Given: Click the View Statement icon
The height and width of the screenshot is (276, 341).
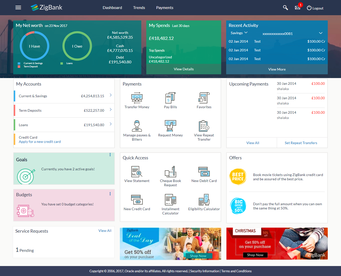Looking at the screenshot, I should (x=137, y=172).
